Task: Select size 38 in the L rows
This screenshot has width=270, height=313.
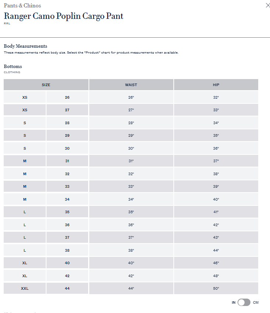Action: click(x=67, y=250)
